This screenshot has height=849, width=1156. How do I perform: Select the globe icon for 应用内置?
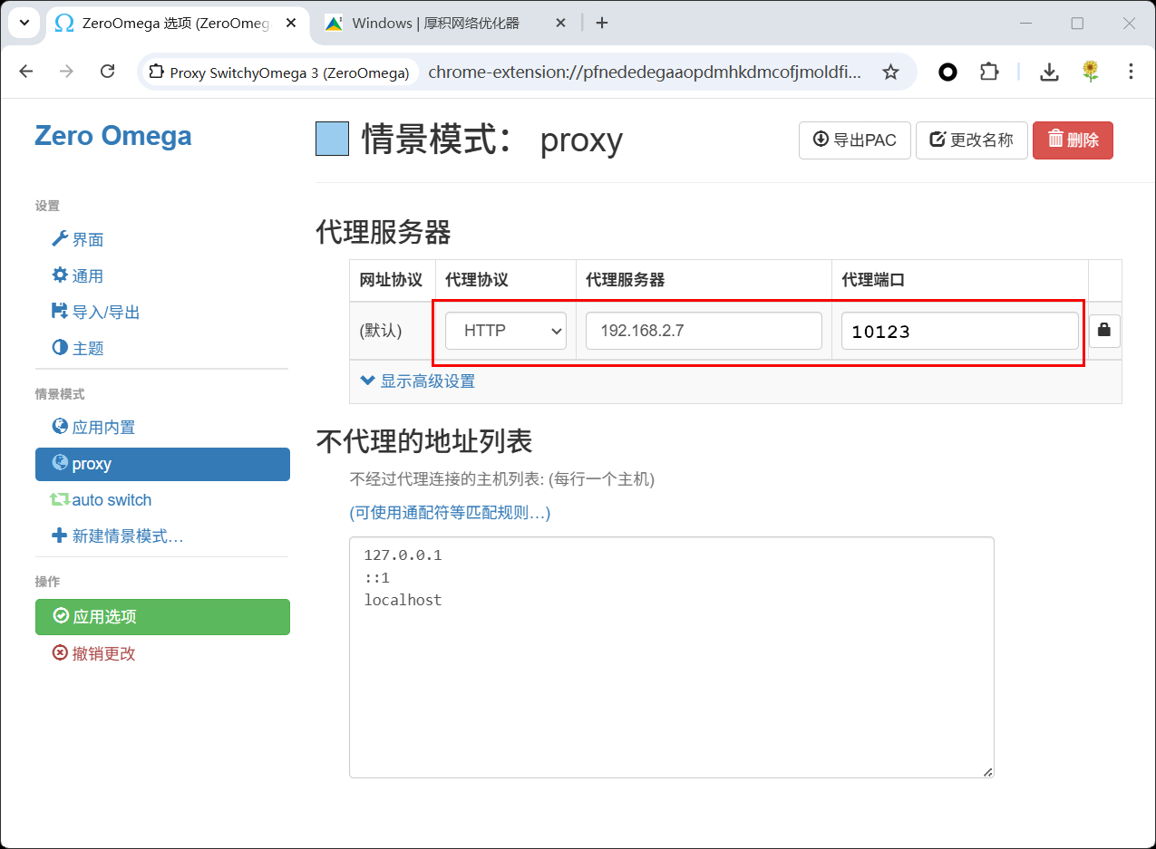tap(58, 426)
